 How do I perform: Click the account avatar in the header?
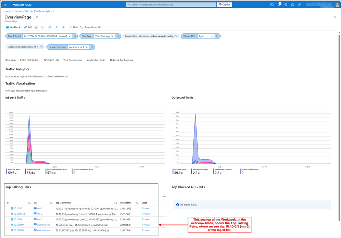click(x=337, y=4)
